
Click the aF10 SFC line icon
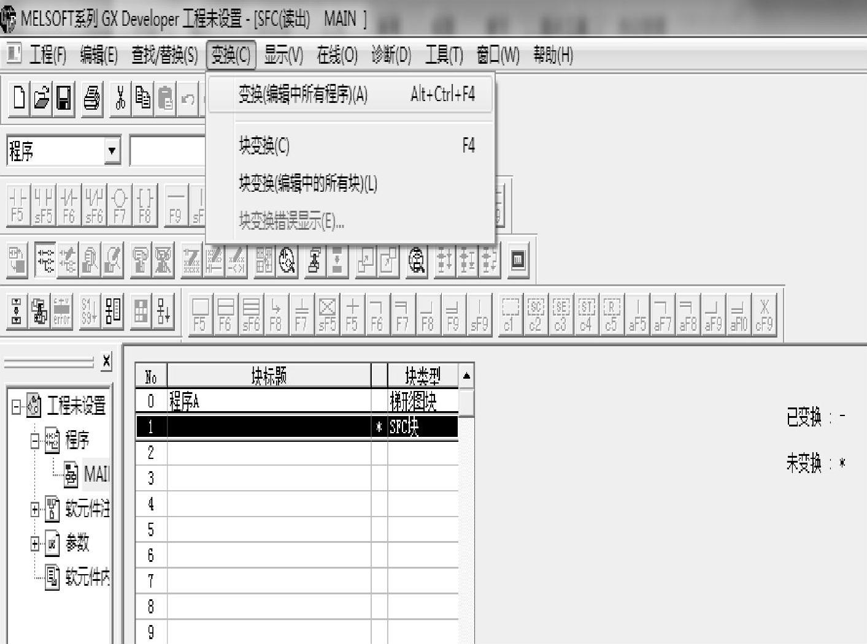pyautogui.click(x=739, y=314)
